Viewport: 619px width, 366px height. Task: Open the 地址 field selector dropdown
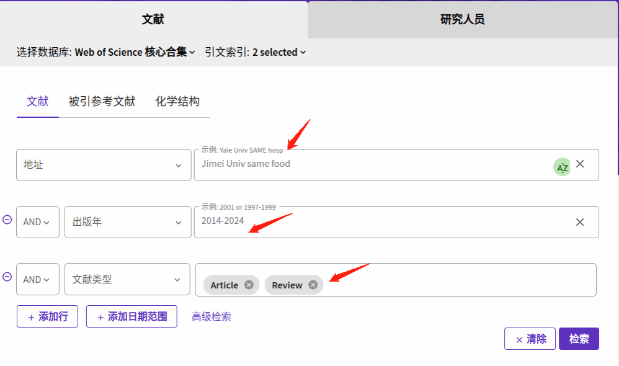point(104,165)
